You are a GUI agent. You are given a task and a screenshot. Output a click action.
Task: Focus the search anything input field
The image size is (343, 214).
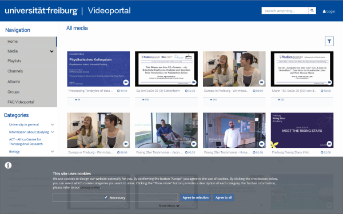click(x=285, y=10)
